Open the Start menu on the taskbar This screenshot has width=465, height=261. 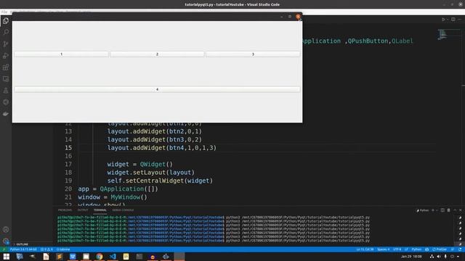click(x=7, y=257)
